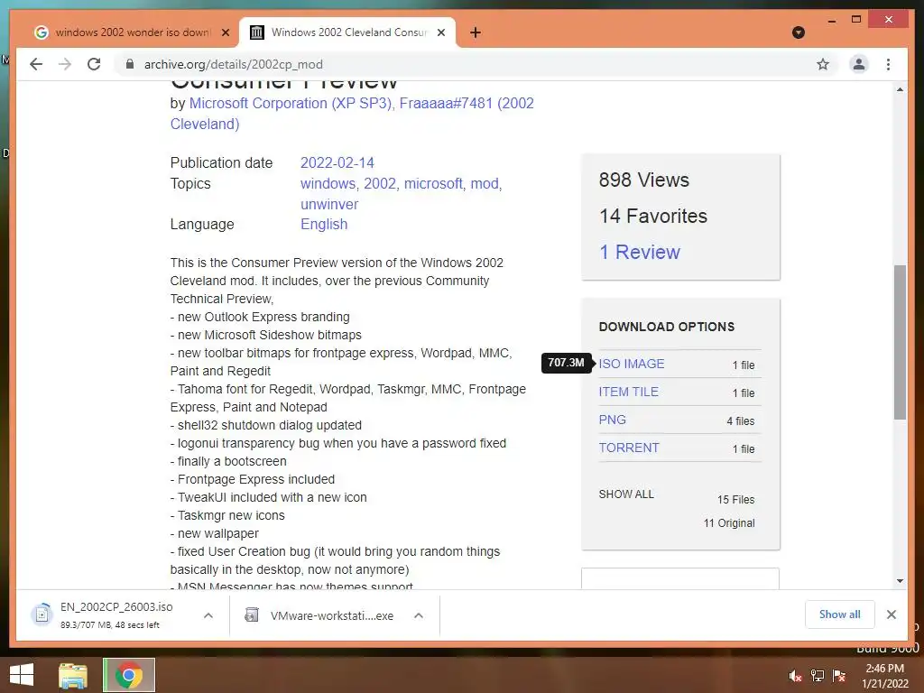The height and width of the screenshot is (693, 924).
Task: Open the Chrome three-dot menu
Action: [888, 64]
